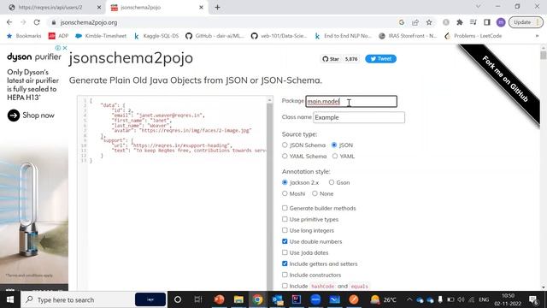This screenshot has height=308, width=547.
Task: Open the ADP bookmark
Action: click(x=58, y=36)
